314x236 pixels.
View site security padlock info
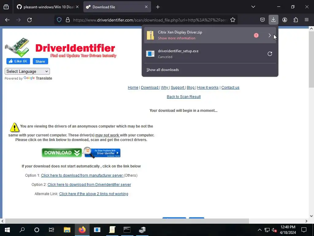coord(68,20)
